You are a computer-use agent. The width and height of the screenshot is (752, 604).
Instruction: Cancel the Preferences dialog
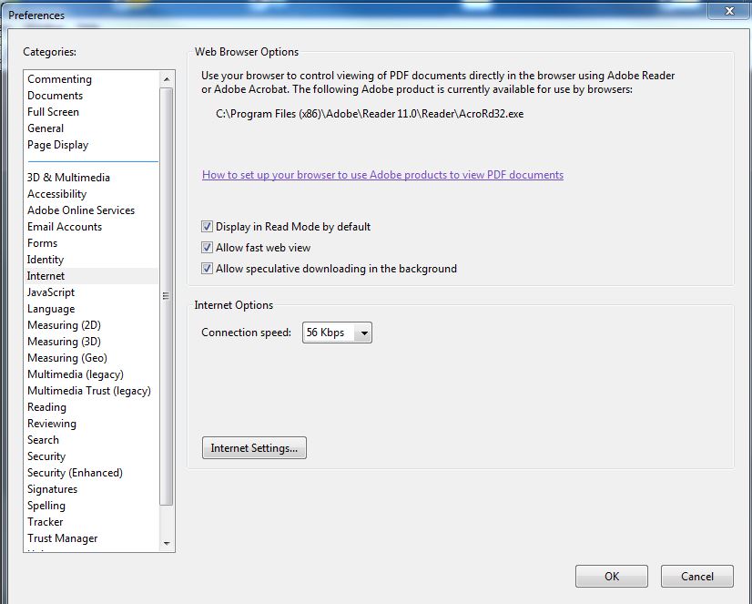(696, 576)
